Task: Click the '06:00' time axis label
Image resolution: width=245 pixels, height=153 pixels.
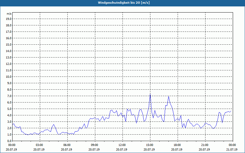Action: pyautogui.click(x=67, y=145)
